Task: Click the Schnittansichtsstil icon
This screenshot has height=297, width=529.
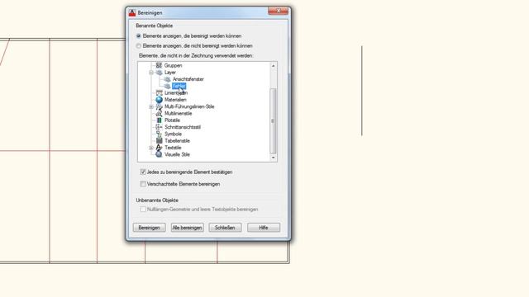Action: [159, 127]
